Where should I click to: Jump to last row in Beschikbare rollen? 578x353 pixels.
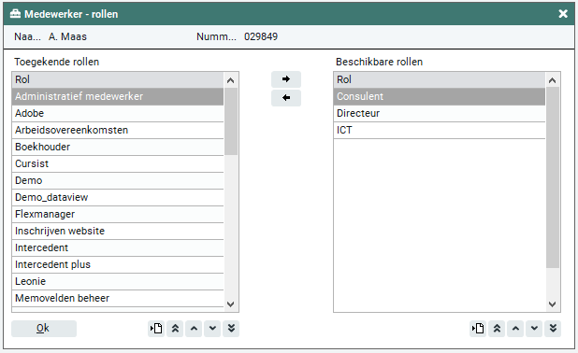[553, 329]
